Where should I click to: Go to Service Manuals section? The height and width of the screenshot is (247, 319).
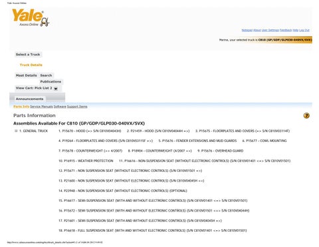click(41, 107)
